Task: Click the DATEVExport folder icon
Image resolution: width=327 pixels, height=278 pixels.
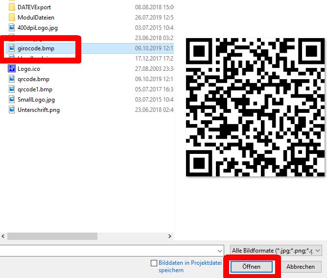Action: [x=12, y=7]
